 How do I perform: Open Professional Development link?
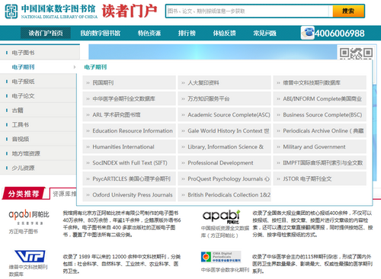coord(224,162)
